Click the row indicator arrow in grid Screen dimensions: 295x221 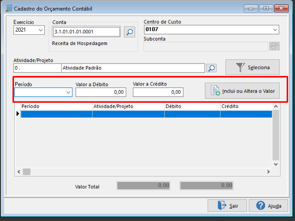pyautogui.click(x=18, y=114)
